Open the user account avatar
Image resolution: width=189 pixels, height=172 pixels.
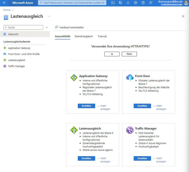pos(186,3)
